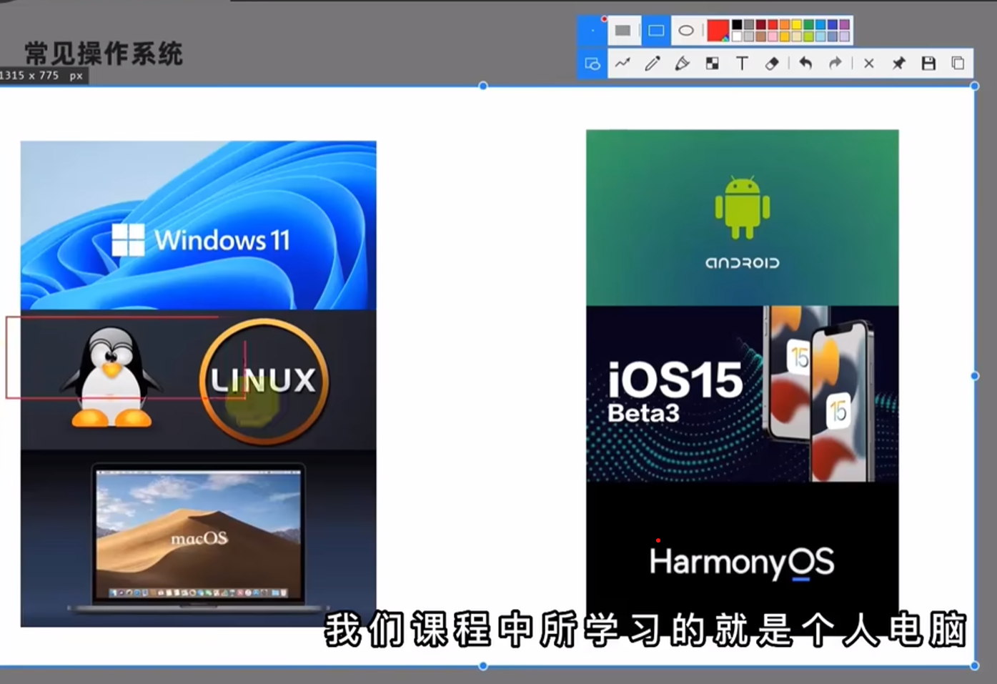Screen dimensions: 997x684
Task: Click the iOS15 Beta3 image
Action: coord(743,394)
